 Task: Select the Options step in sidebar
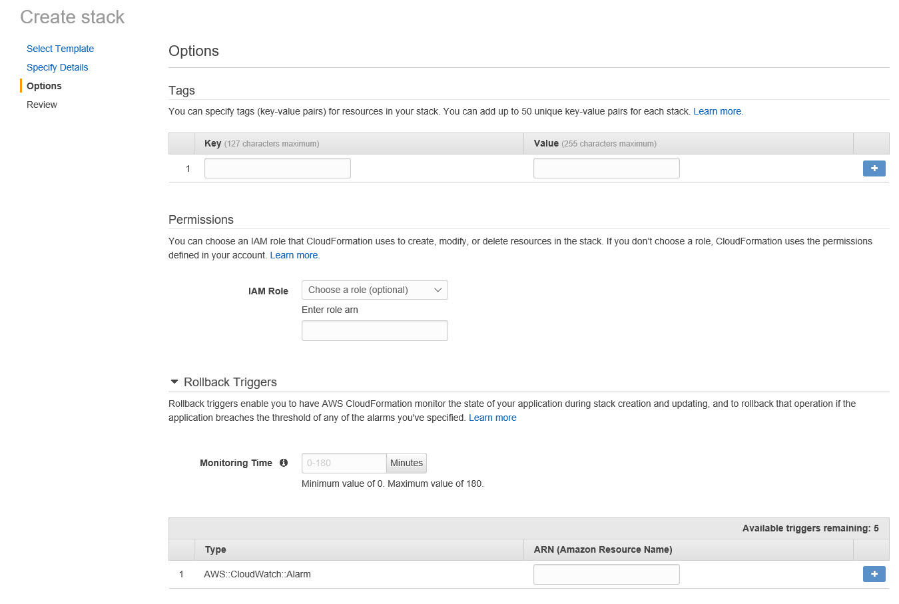pyautogui.click(x=44, y=86)
